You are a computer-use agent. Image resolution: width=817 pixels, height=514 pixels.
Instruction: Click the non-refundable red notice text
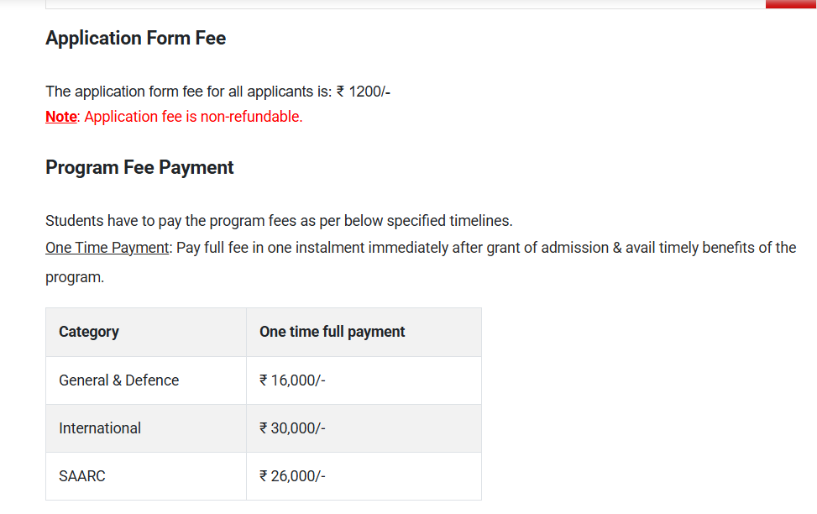pos(194,117)
